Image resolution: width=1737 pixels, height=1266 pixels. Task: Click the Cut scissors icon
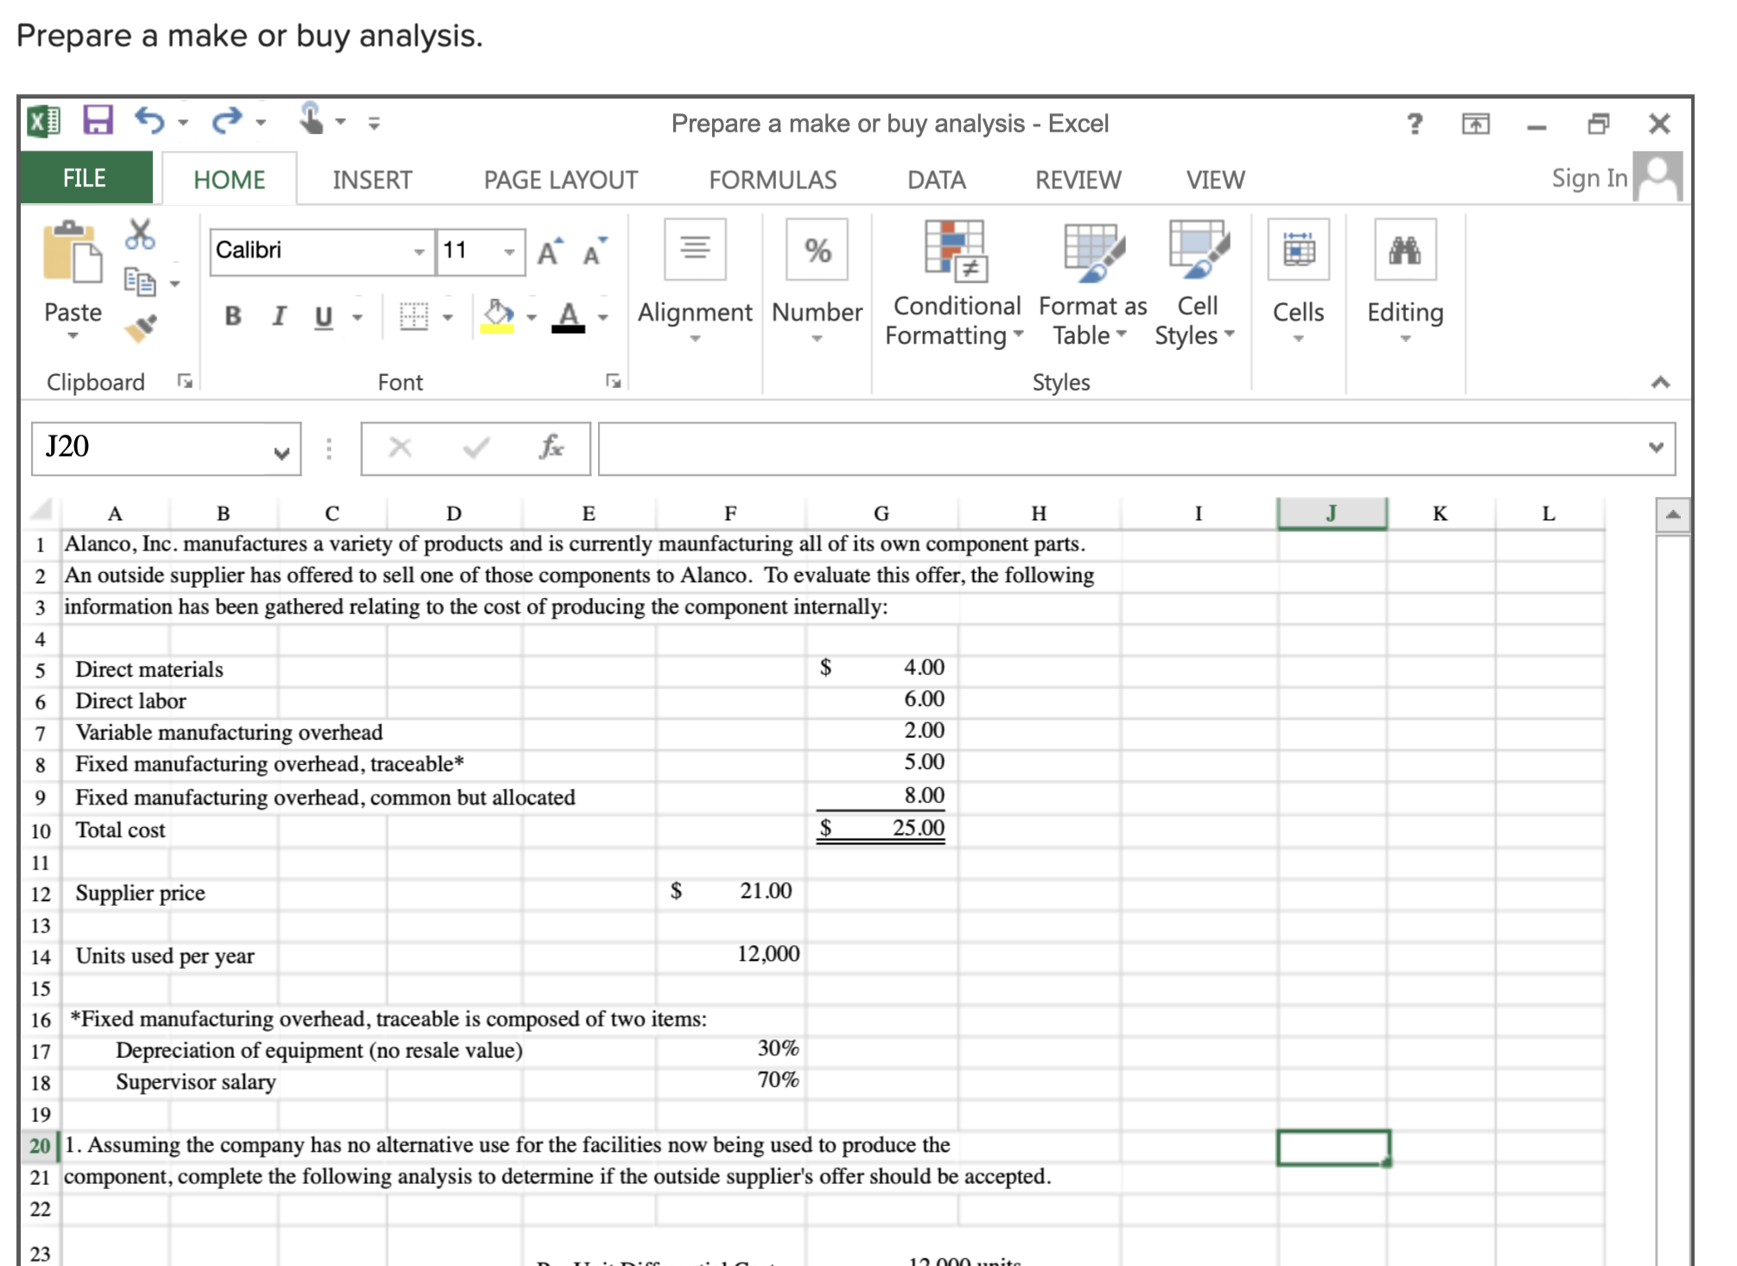(140, 234)
